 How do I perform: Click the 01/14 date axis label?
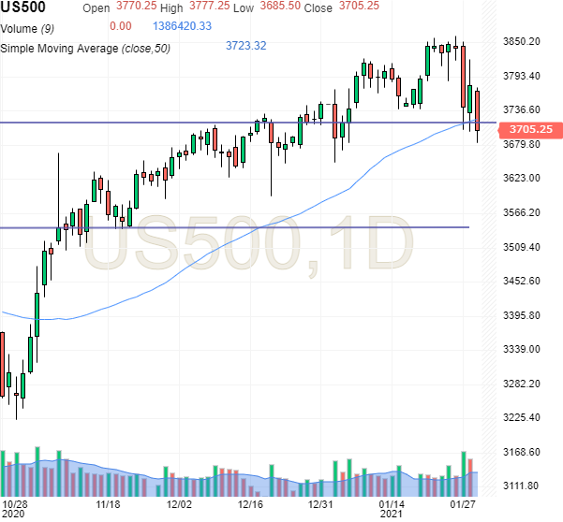click(392, 502)
